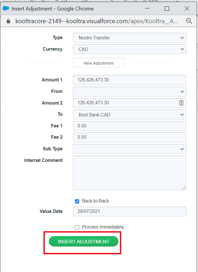Expand the empty From account dropdown

point(129,92)
